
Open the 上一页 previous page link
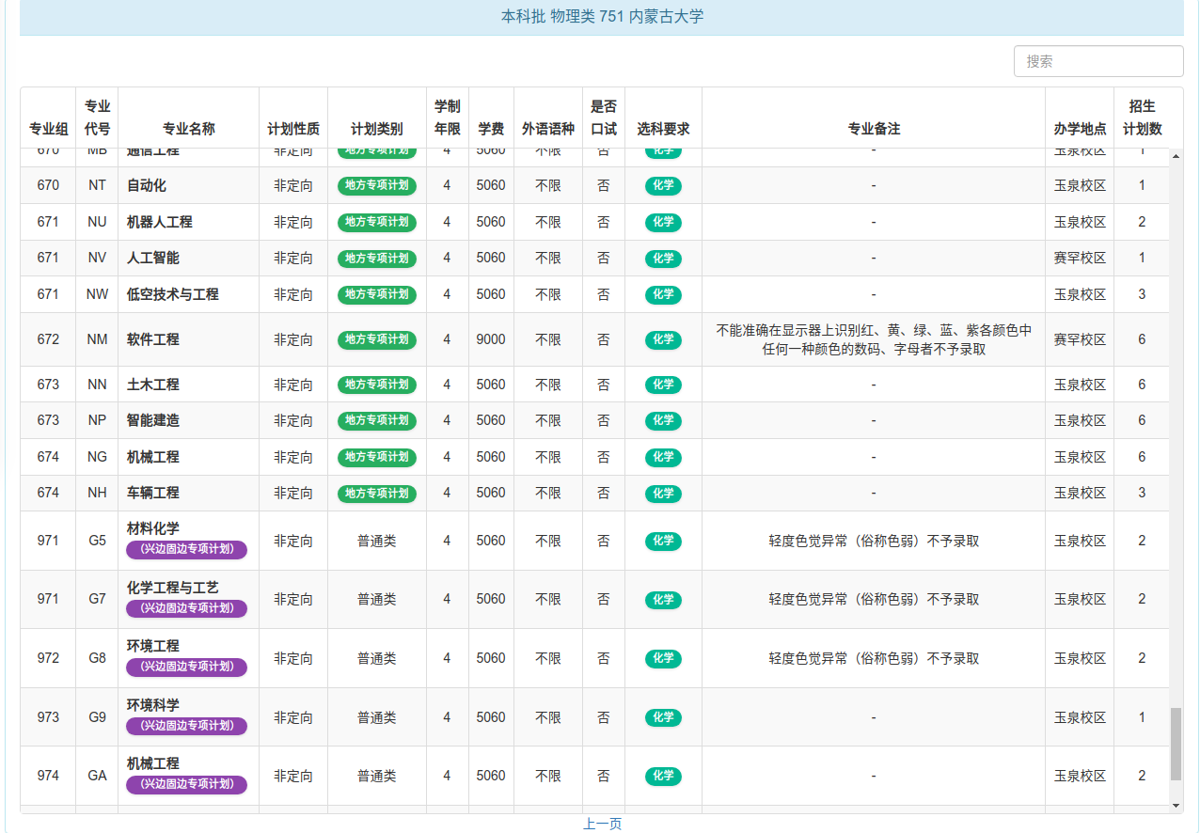(x=603, y=824)
